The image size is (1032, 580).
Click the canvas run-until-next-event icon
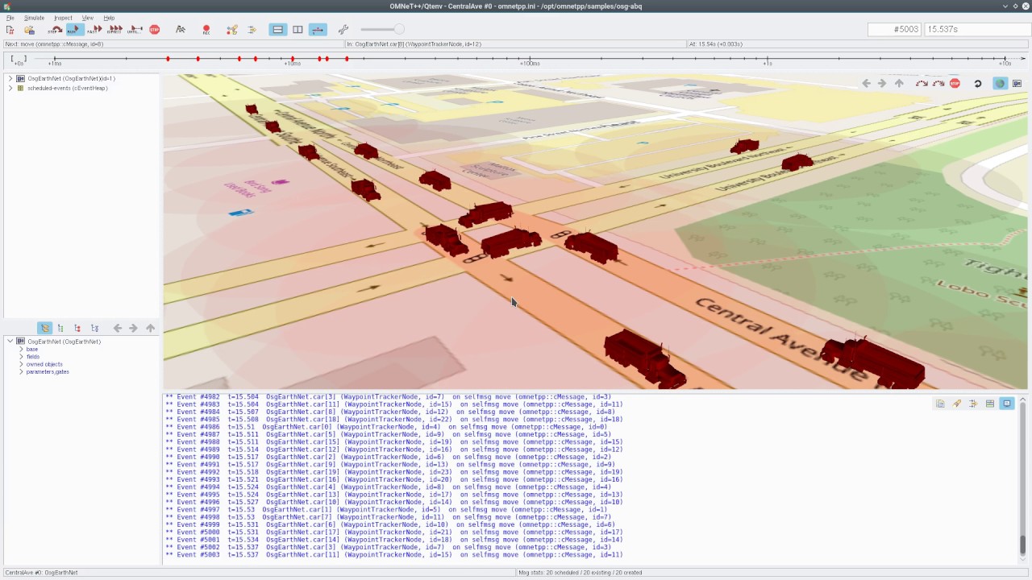click(x=922, y=83)
